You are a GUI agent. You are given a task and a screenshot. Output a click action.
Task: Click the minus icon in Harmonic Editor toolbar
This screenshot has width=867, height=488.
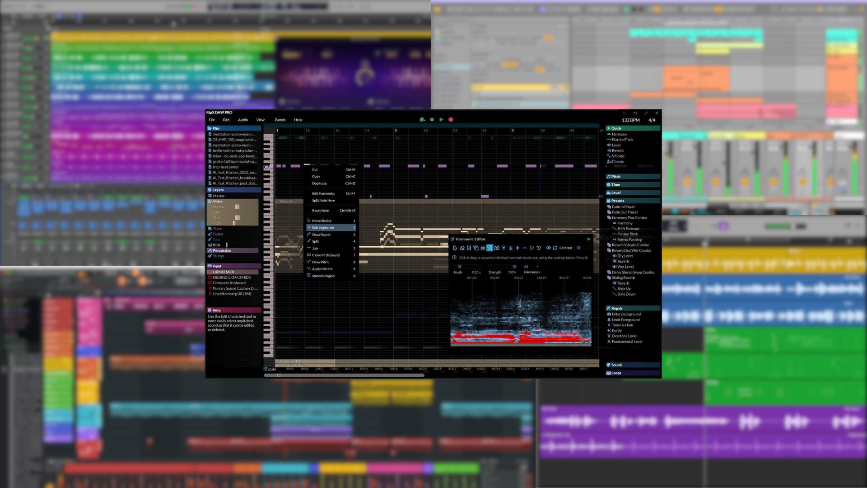pos(524,248)
